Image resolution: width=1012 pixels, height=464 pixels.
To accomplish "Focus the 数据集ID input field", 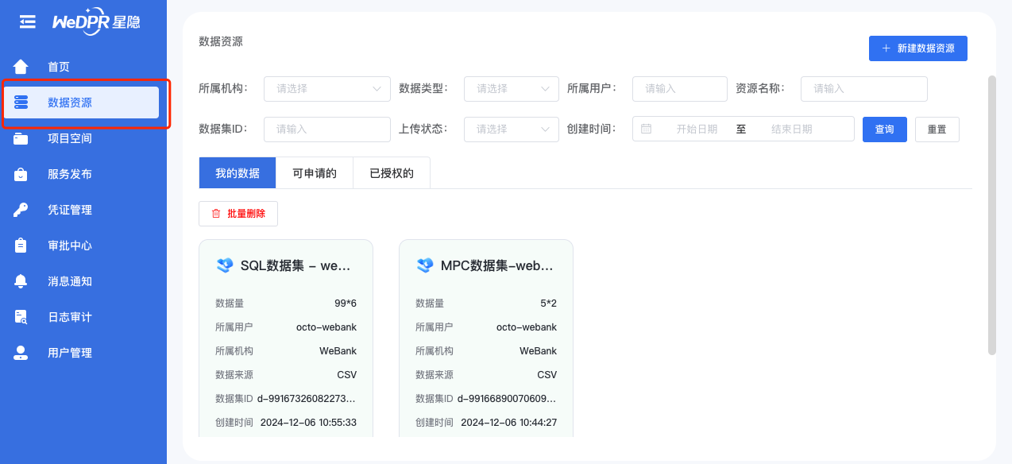I will pyautogui.click(x=327, y=129).
